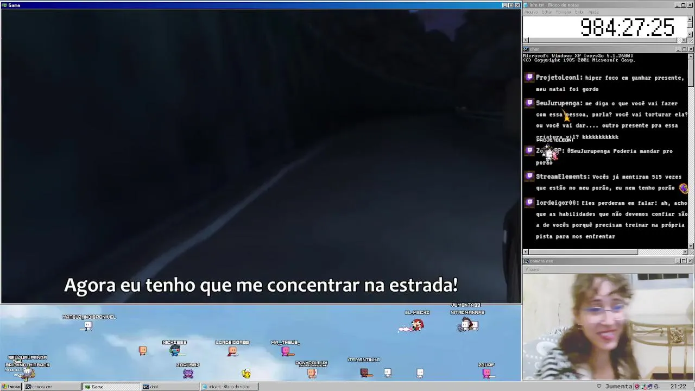
Task: Click chat horizontal scrollbar right arrow
Action: 685,252
